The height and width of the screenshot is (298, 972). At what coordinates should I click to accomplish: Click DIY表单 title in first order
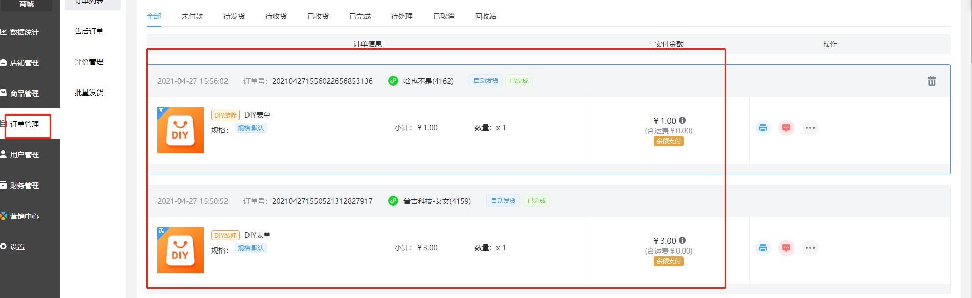tap(257, 115)
